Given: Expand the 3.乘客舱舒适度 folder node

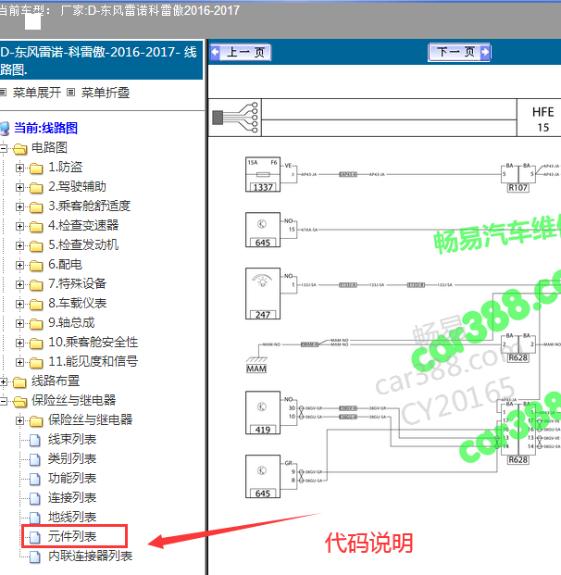Looking at the screenshot, I should point(19,206).
